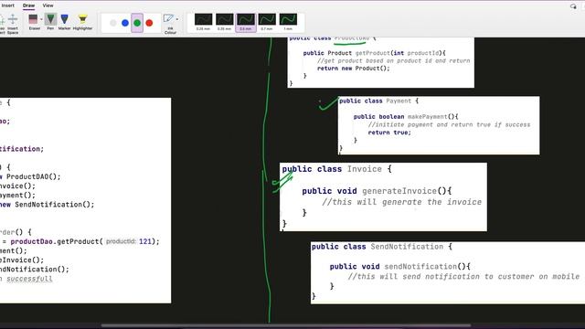Switch to the Insert tab

click(x=7, y=5)
